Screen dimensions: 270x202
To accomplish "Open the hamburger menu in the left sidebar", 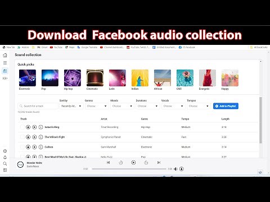I will 5,63.
